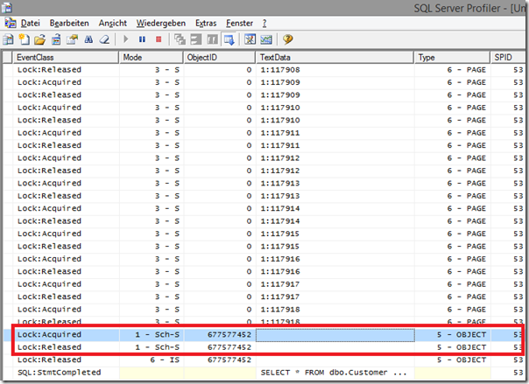Viewport: 529px width, 384px height.
Task: Stop the trace with the red square
Action: pyautogui.click(x=159, y=39)
